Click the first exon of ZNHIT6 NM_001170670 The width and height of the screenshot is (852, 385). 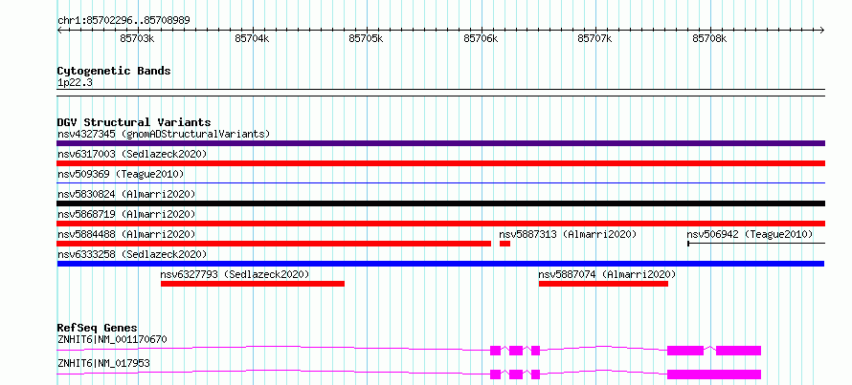pos(495,351)
